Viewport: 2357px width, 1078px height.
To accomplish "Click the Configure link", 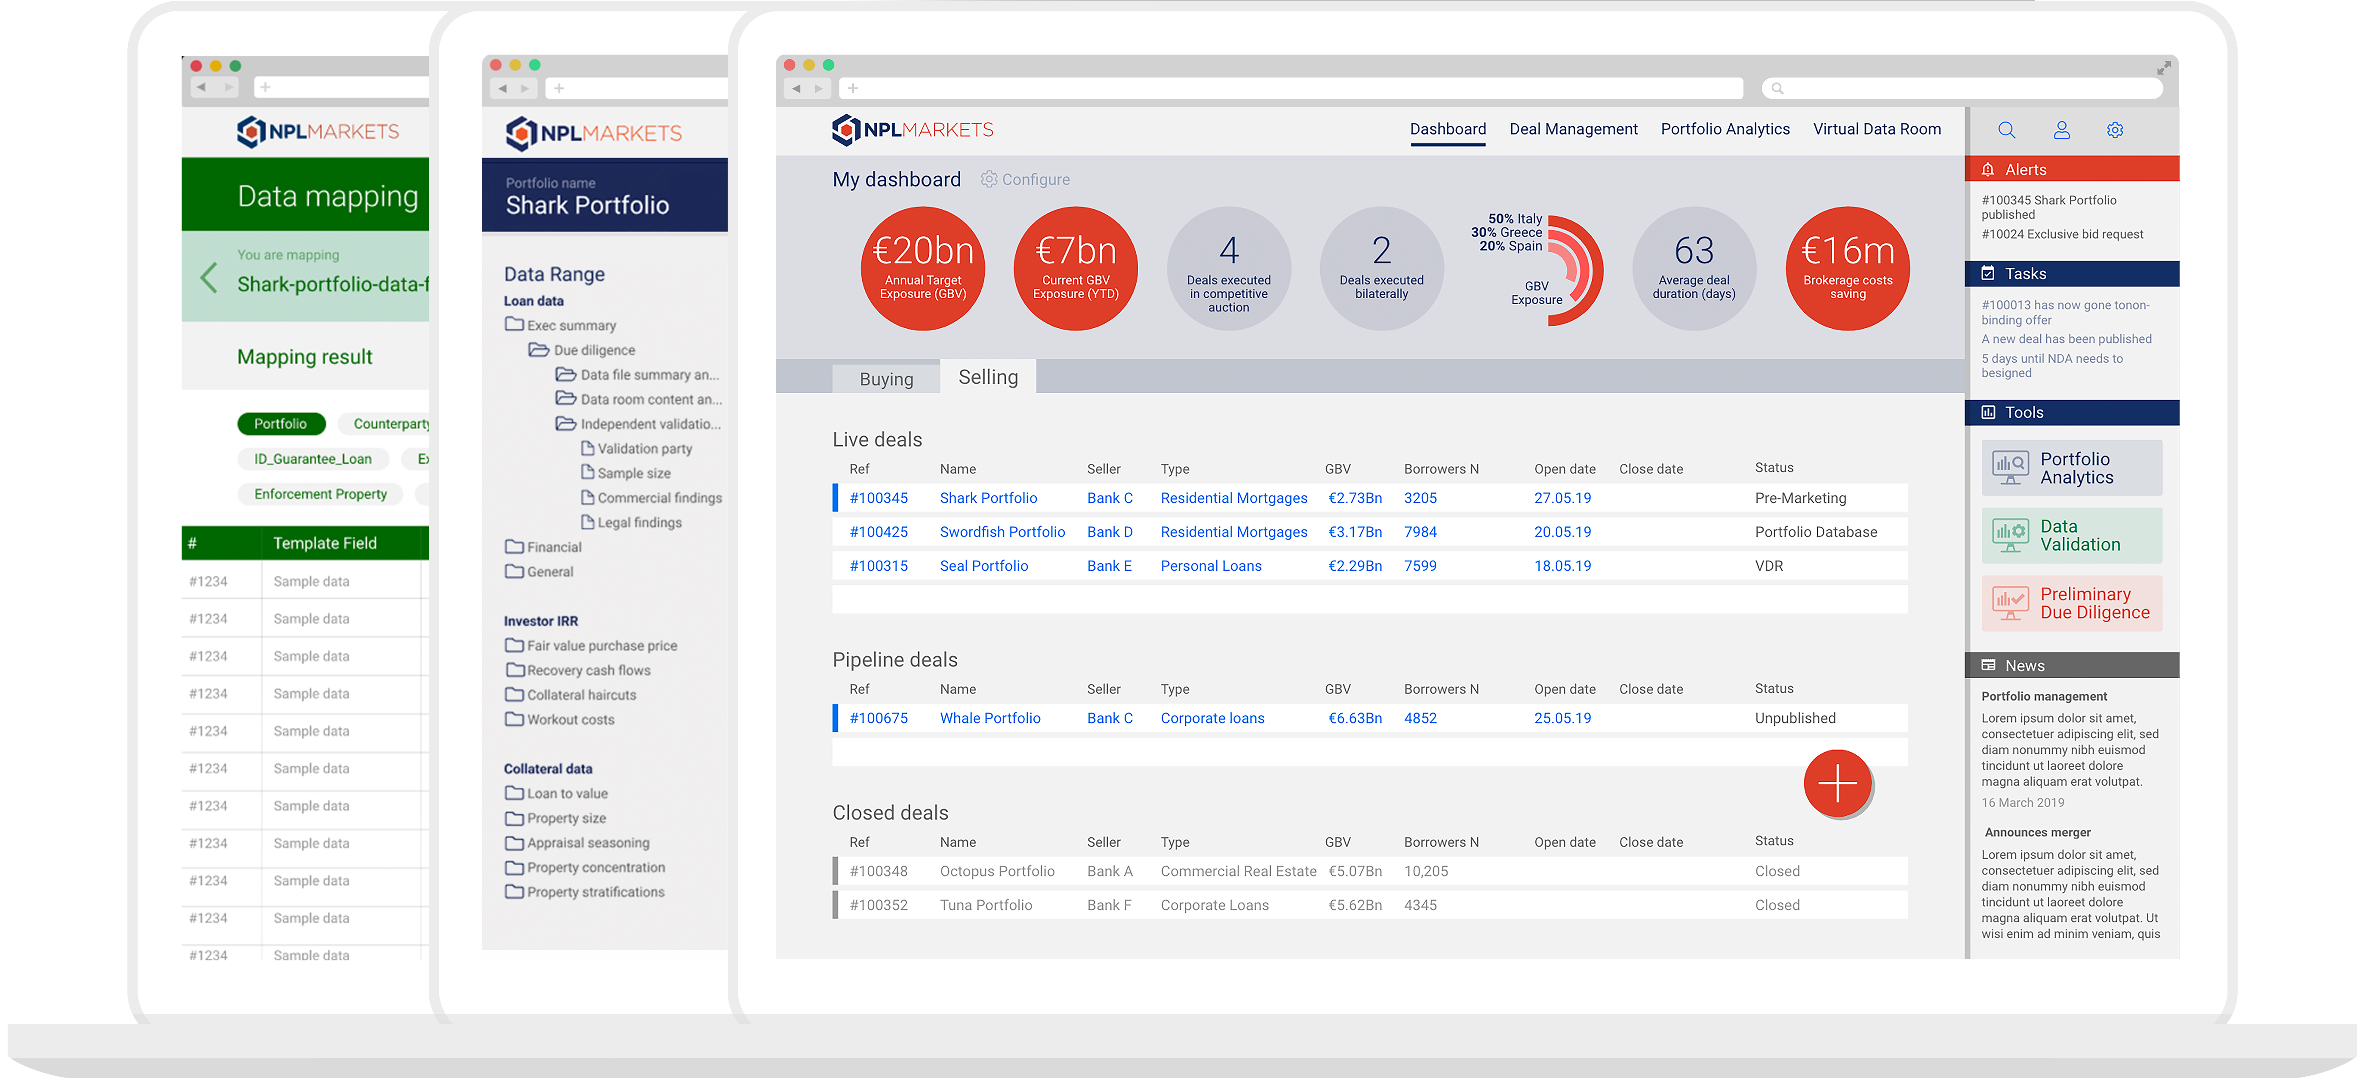I will (1035, 180).
